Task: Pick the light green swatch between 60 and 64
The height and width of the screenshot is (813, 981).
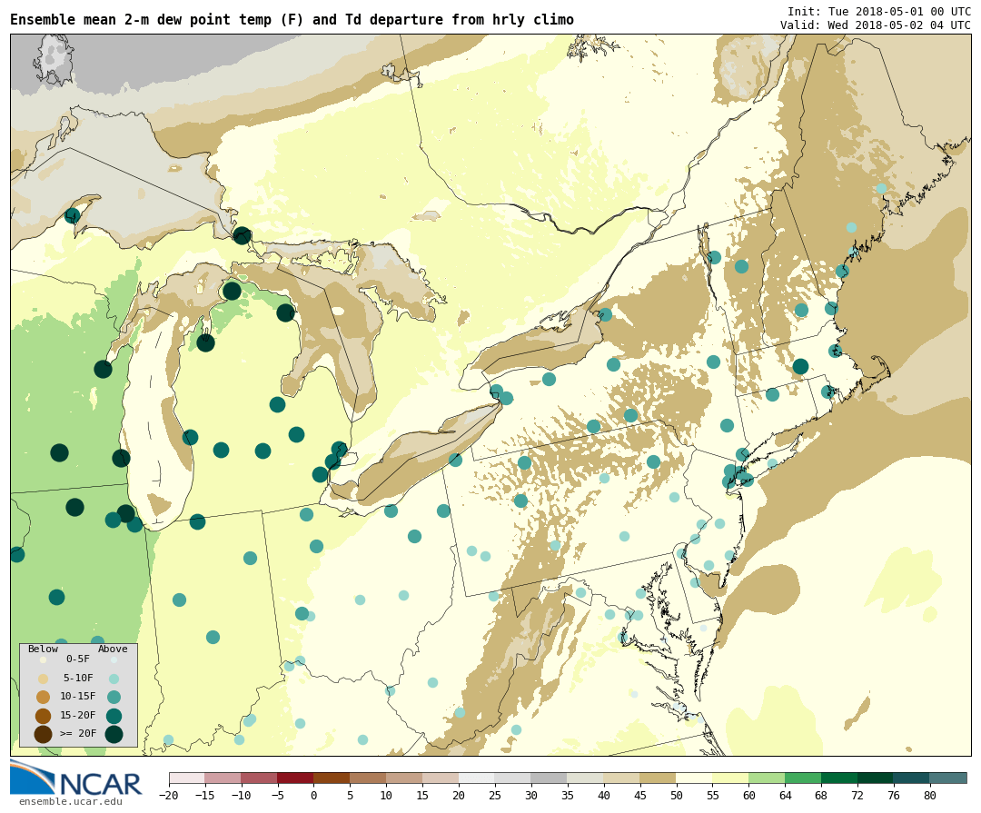Action: click(767, 778)
